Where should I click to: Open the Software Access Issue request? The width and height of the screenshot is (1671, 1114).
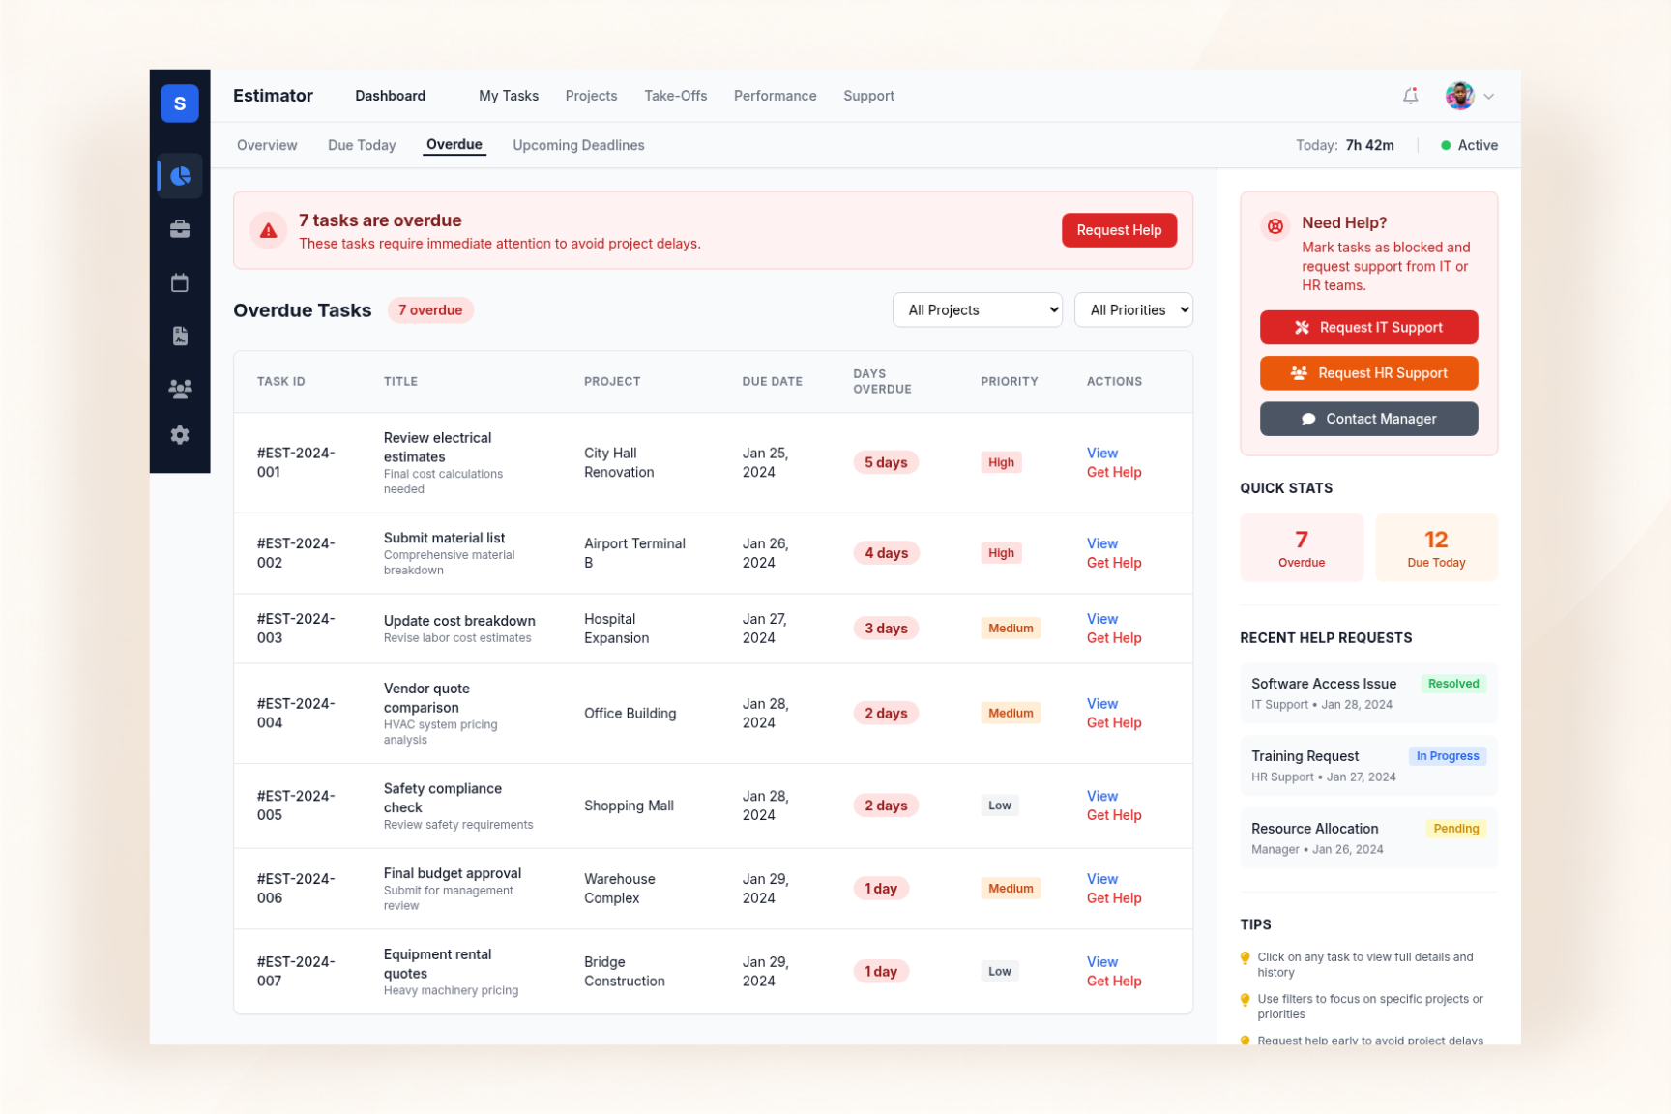tap(1368, 693)
